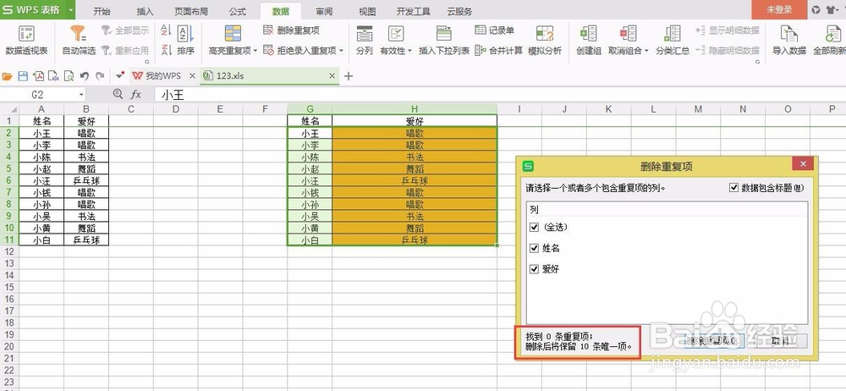Select the row 15 header

point(9,287)
